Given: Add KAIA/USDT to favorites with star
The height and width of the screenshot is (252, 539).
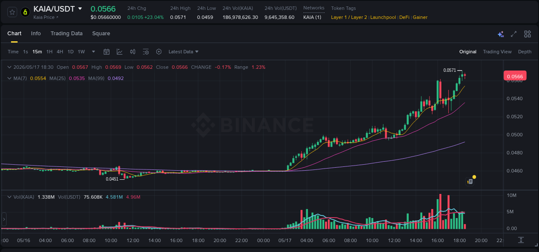Looking at the screenshot, I should click(12, 12).
